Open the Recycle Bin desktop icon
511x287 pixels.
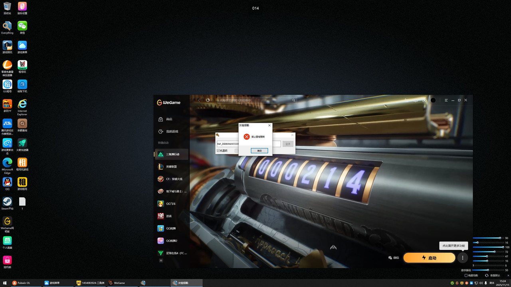click(x=7, y=8)
